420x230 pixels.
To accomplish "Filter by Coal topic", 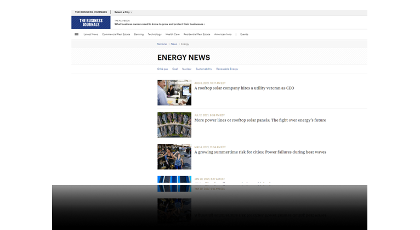I will point(175,69).
